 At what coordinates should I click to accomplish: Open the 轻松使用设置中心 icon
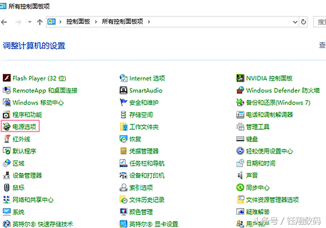240,151
